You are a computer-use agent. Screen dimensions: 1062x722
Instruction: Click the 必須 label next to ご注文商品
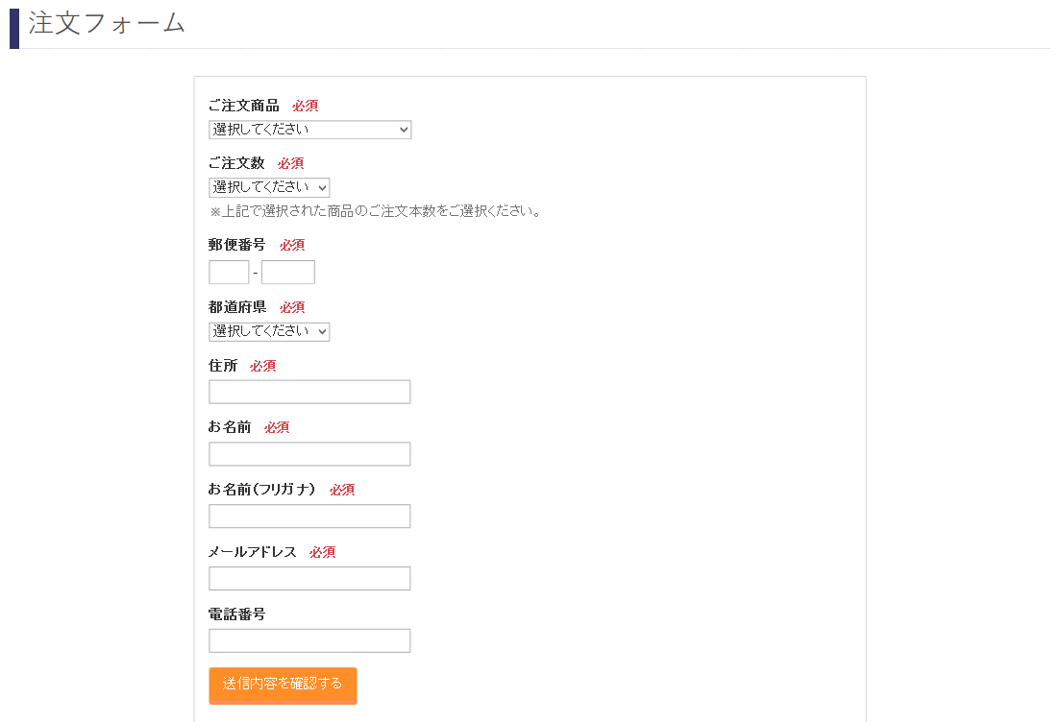(x=305, y=106)
